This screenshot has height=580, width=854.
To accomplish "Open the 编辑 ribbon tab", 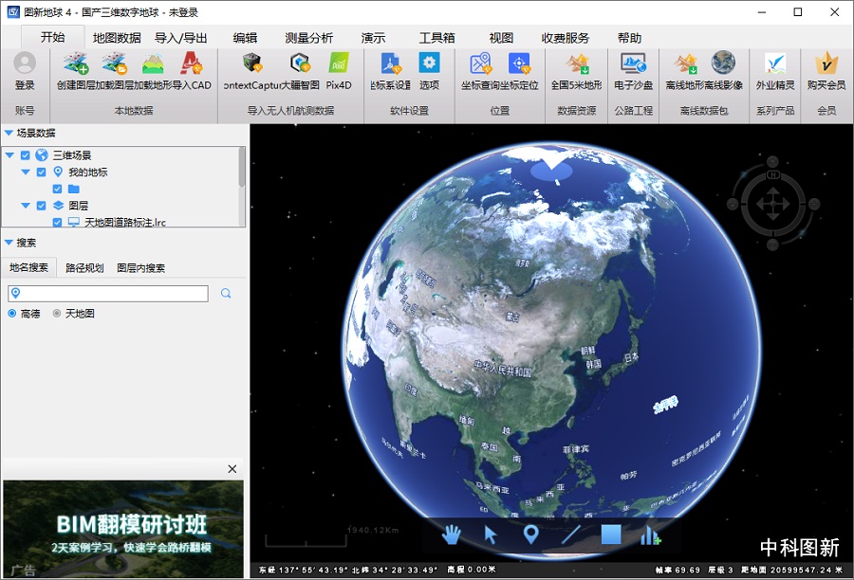I will click(x=245, y=38).
